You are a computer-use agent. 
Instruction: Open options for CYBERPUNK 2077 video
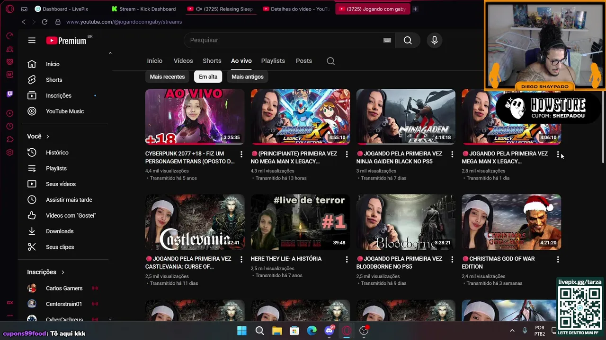(241, 154)
